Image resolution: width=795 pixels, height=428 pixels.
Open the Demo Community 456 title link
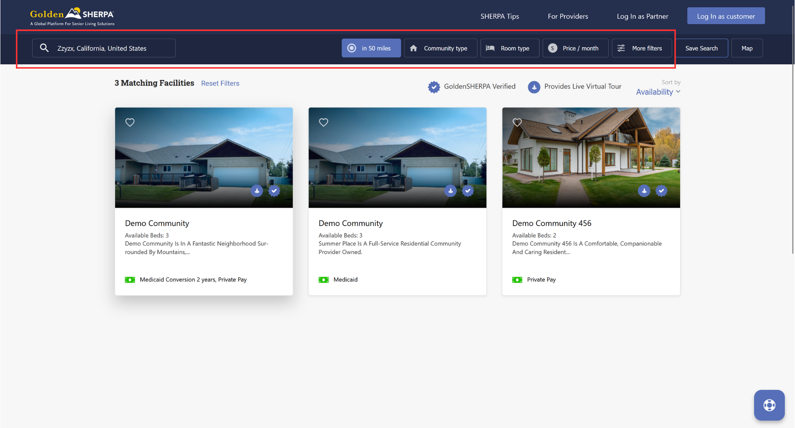pos(552,223)
